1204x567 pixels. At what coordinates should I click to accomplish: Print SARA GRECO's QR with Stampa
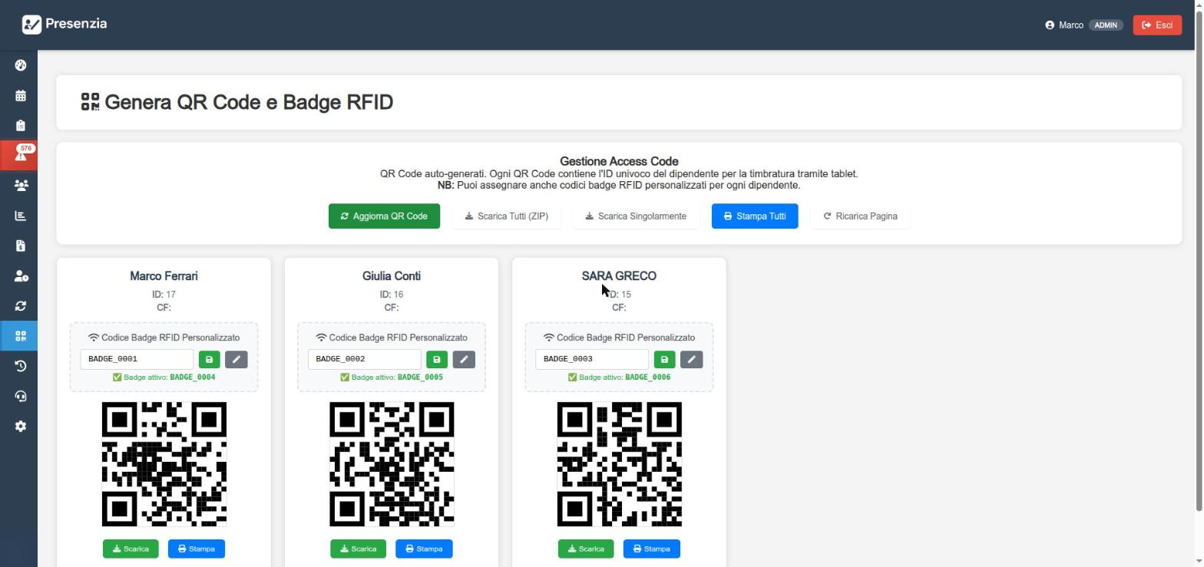pyautogui.click(x=652, y=549)
